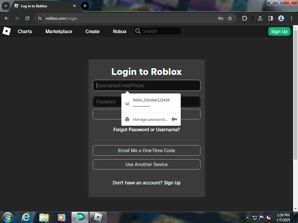Click the green browser taskbar button
This screenshot has height=223, width=298.
coord(80,217)
